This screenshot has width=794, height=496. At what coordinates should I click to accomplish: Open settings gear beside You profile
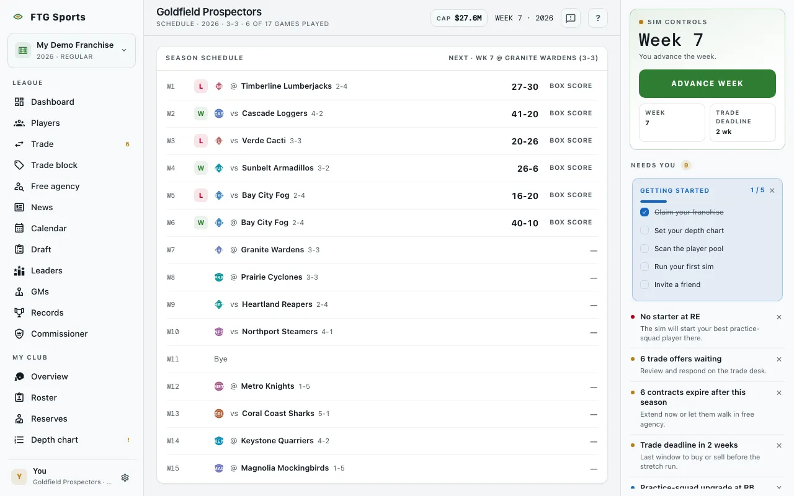click(x=125, y=477)
